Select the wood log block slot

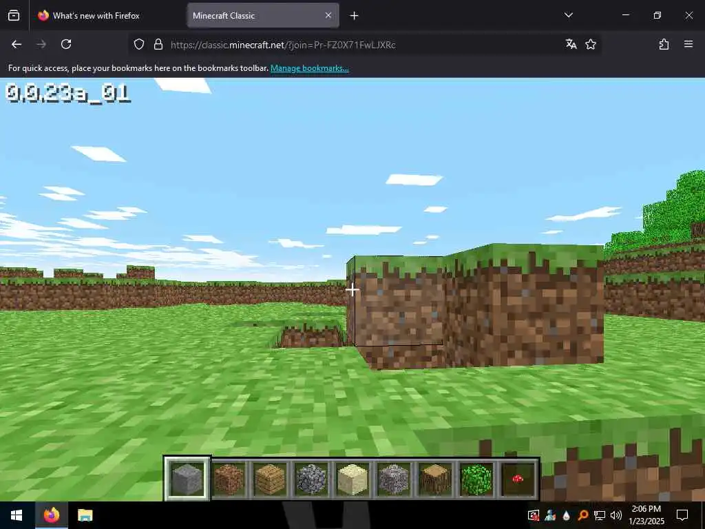click(435, 479)
